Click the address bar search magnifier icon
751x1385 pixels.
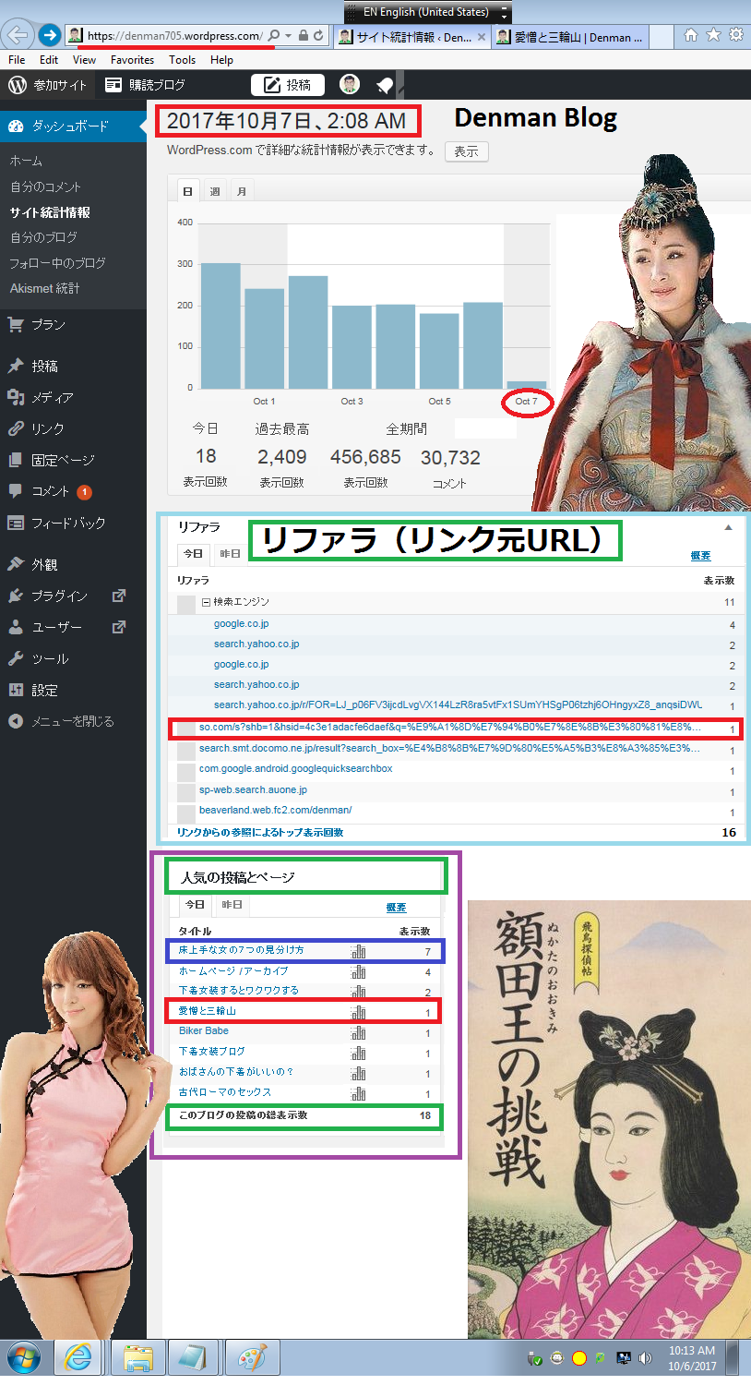pyautogui.click(x=273, y=36)
